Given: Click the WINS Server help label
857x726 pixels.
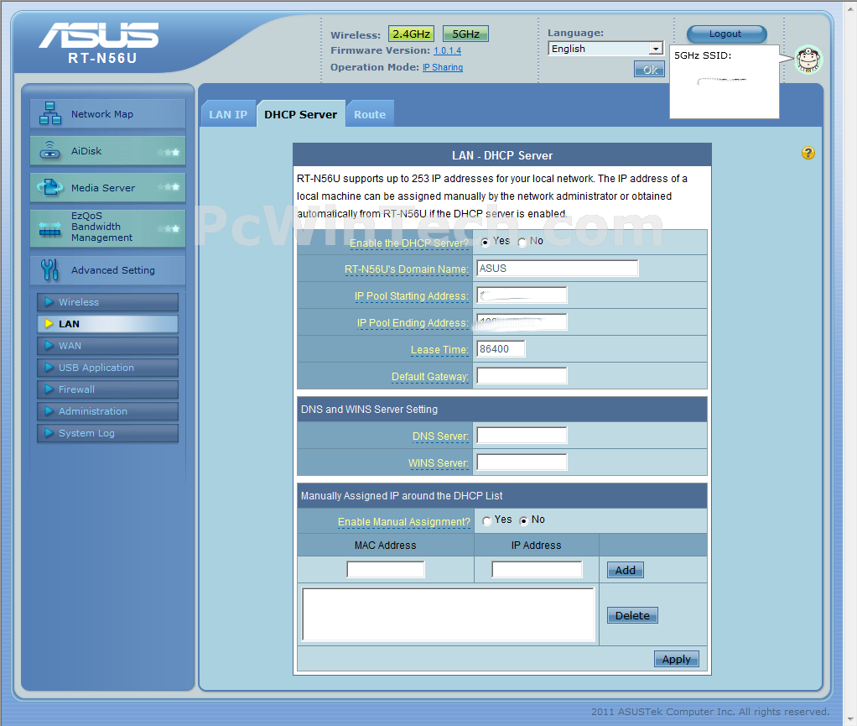Looking at the screenshot, I should pyautogui.click(x=438, y=462).
